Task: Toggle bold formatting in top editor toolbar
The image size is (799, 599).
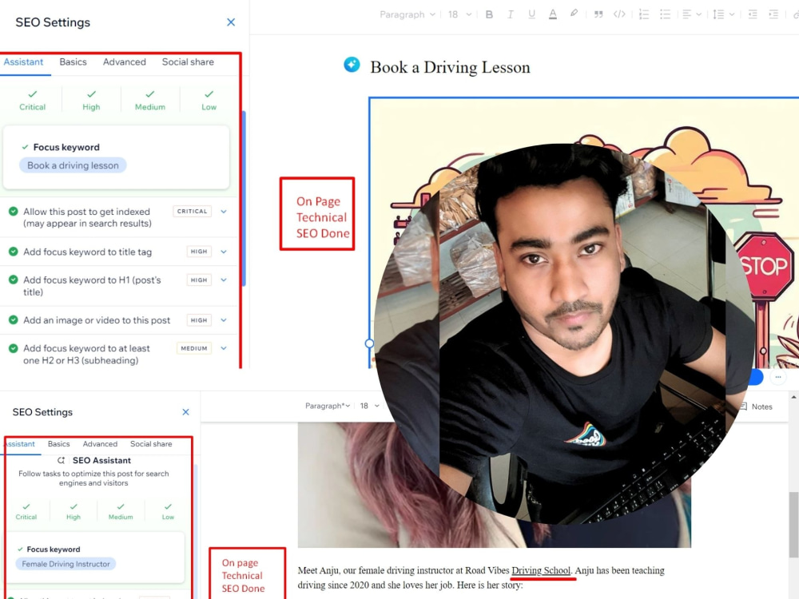Action: coord(489,14)
